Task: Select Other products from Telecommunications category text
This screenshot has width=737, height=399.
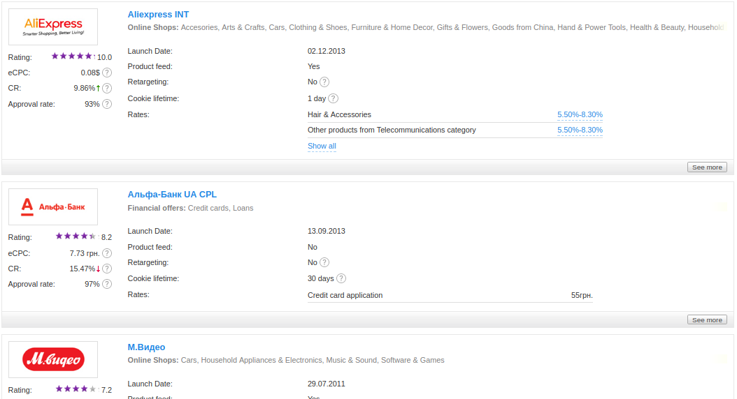Action: coord(392,130)
